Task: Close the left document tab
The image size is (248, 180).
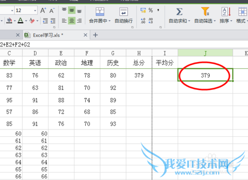Action: coord(18,35)
